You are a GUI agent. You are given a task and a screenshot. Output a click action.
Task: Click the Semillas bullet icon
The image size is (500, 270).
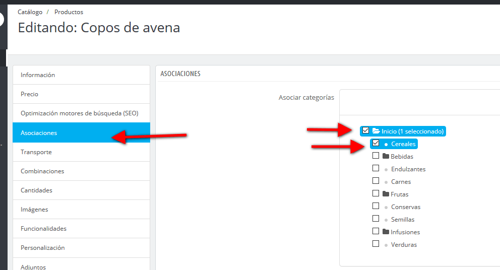(x=386, y=220)
